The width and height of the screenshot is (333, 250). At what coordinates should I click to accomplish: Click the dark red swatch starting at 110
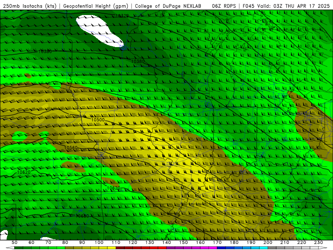pos(120,248)
